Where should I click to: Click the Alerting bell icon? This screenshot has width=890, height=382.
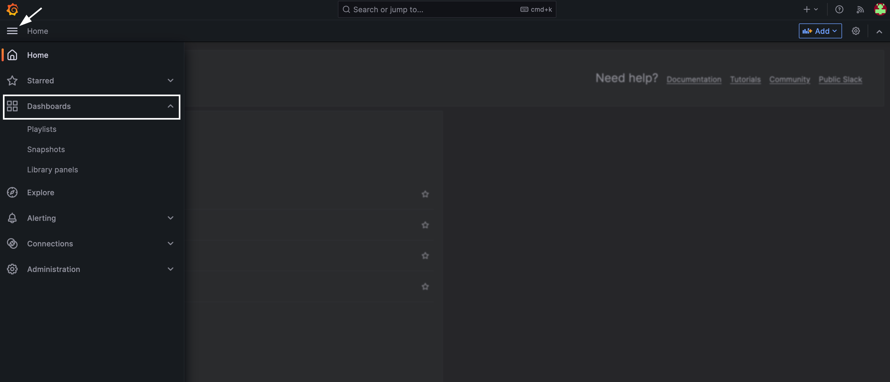tap(12, 218)
